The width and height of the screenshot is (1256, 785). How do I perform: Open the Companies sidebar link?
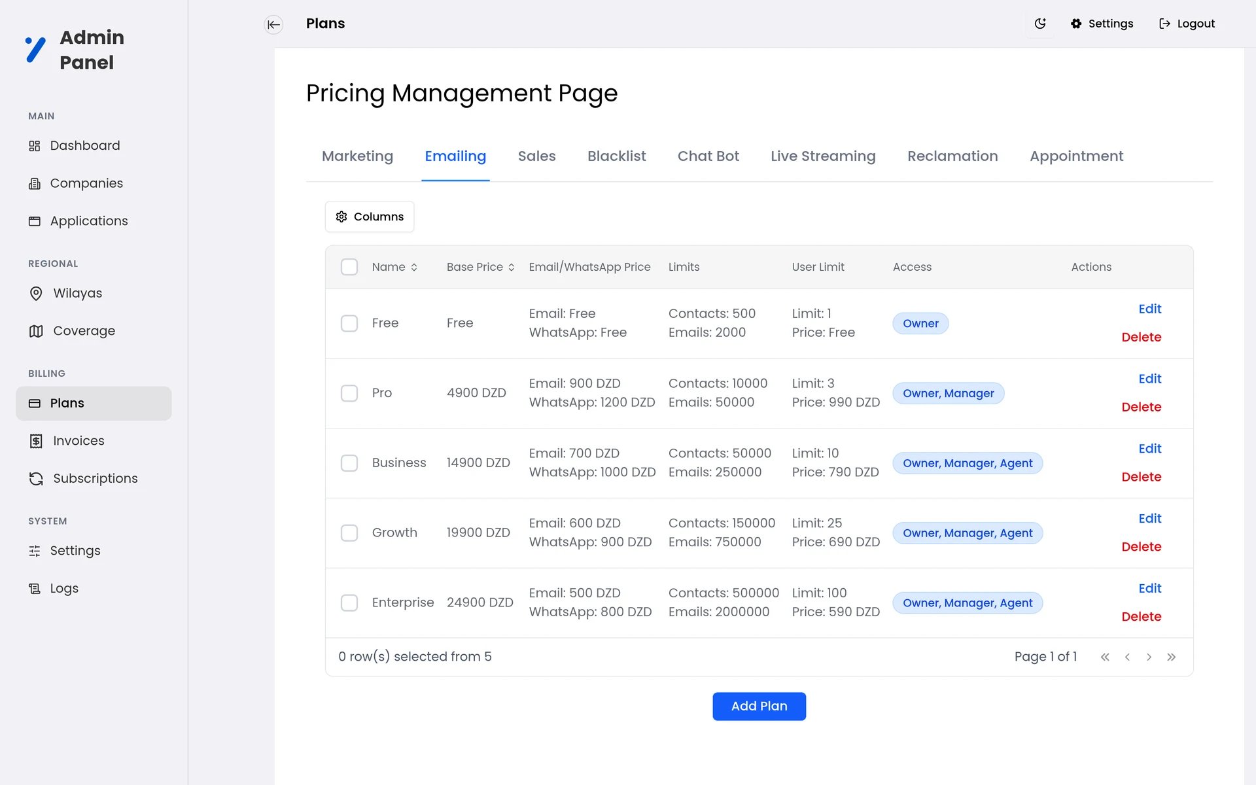(94, 184)
